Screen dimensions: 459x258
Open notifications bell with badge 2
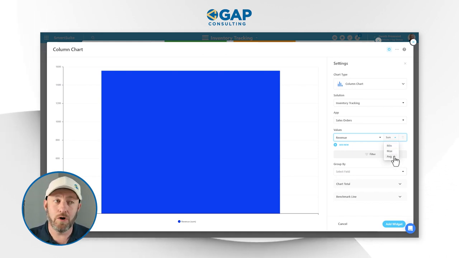click(358, 37)
